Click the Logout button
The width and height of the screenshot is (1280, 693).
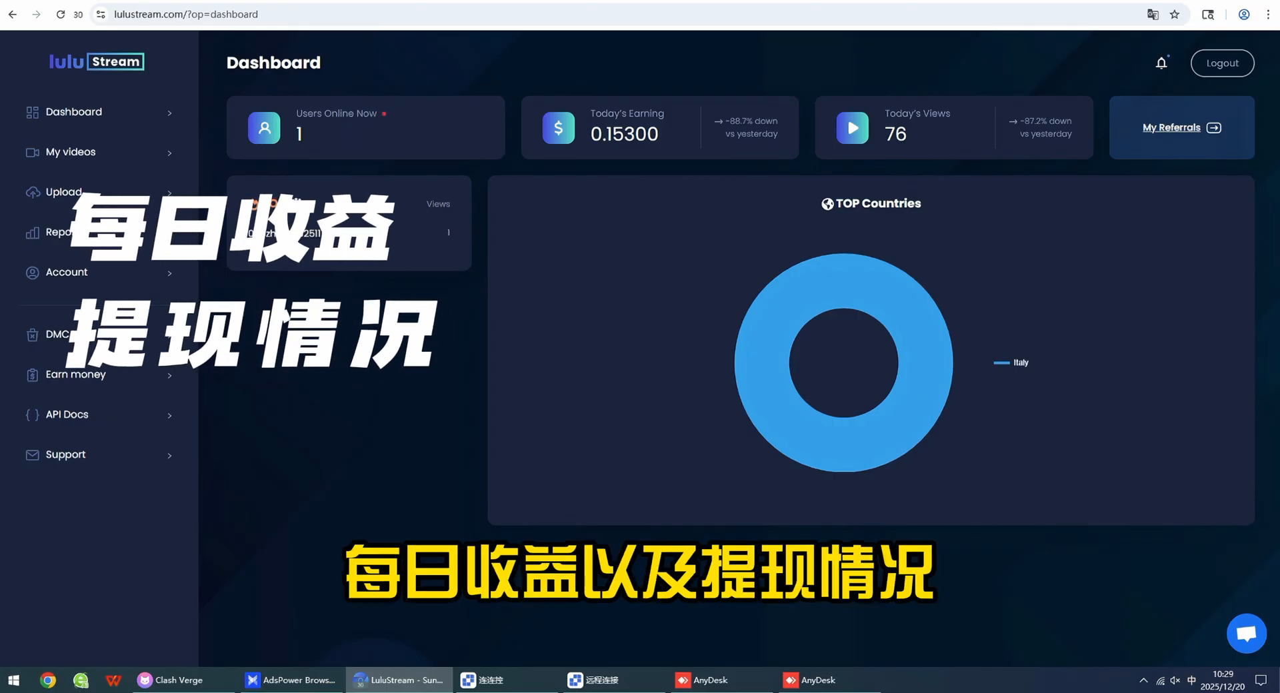pos(1222,63)
